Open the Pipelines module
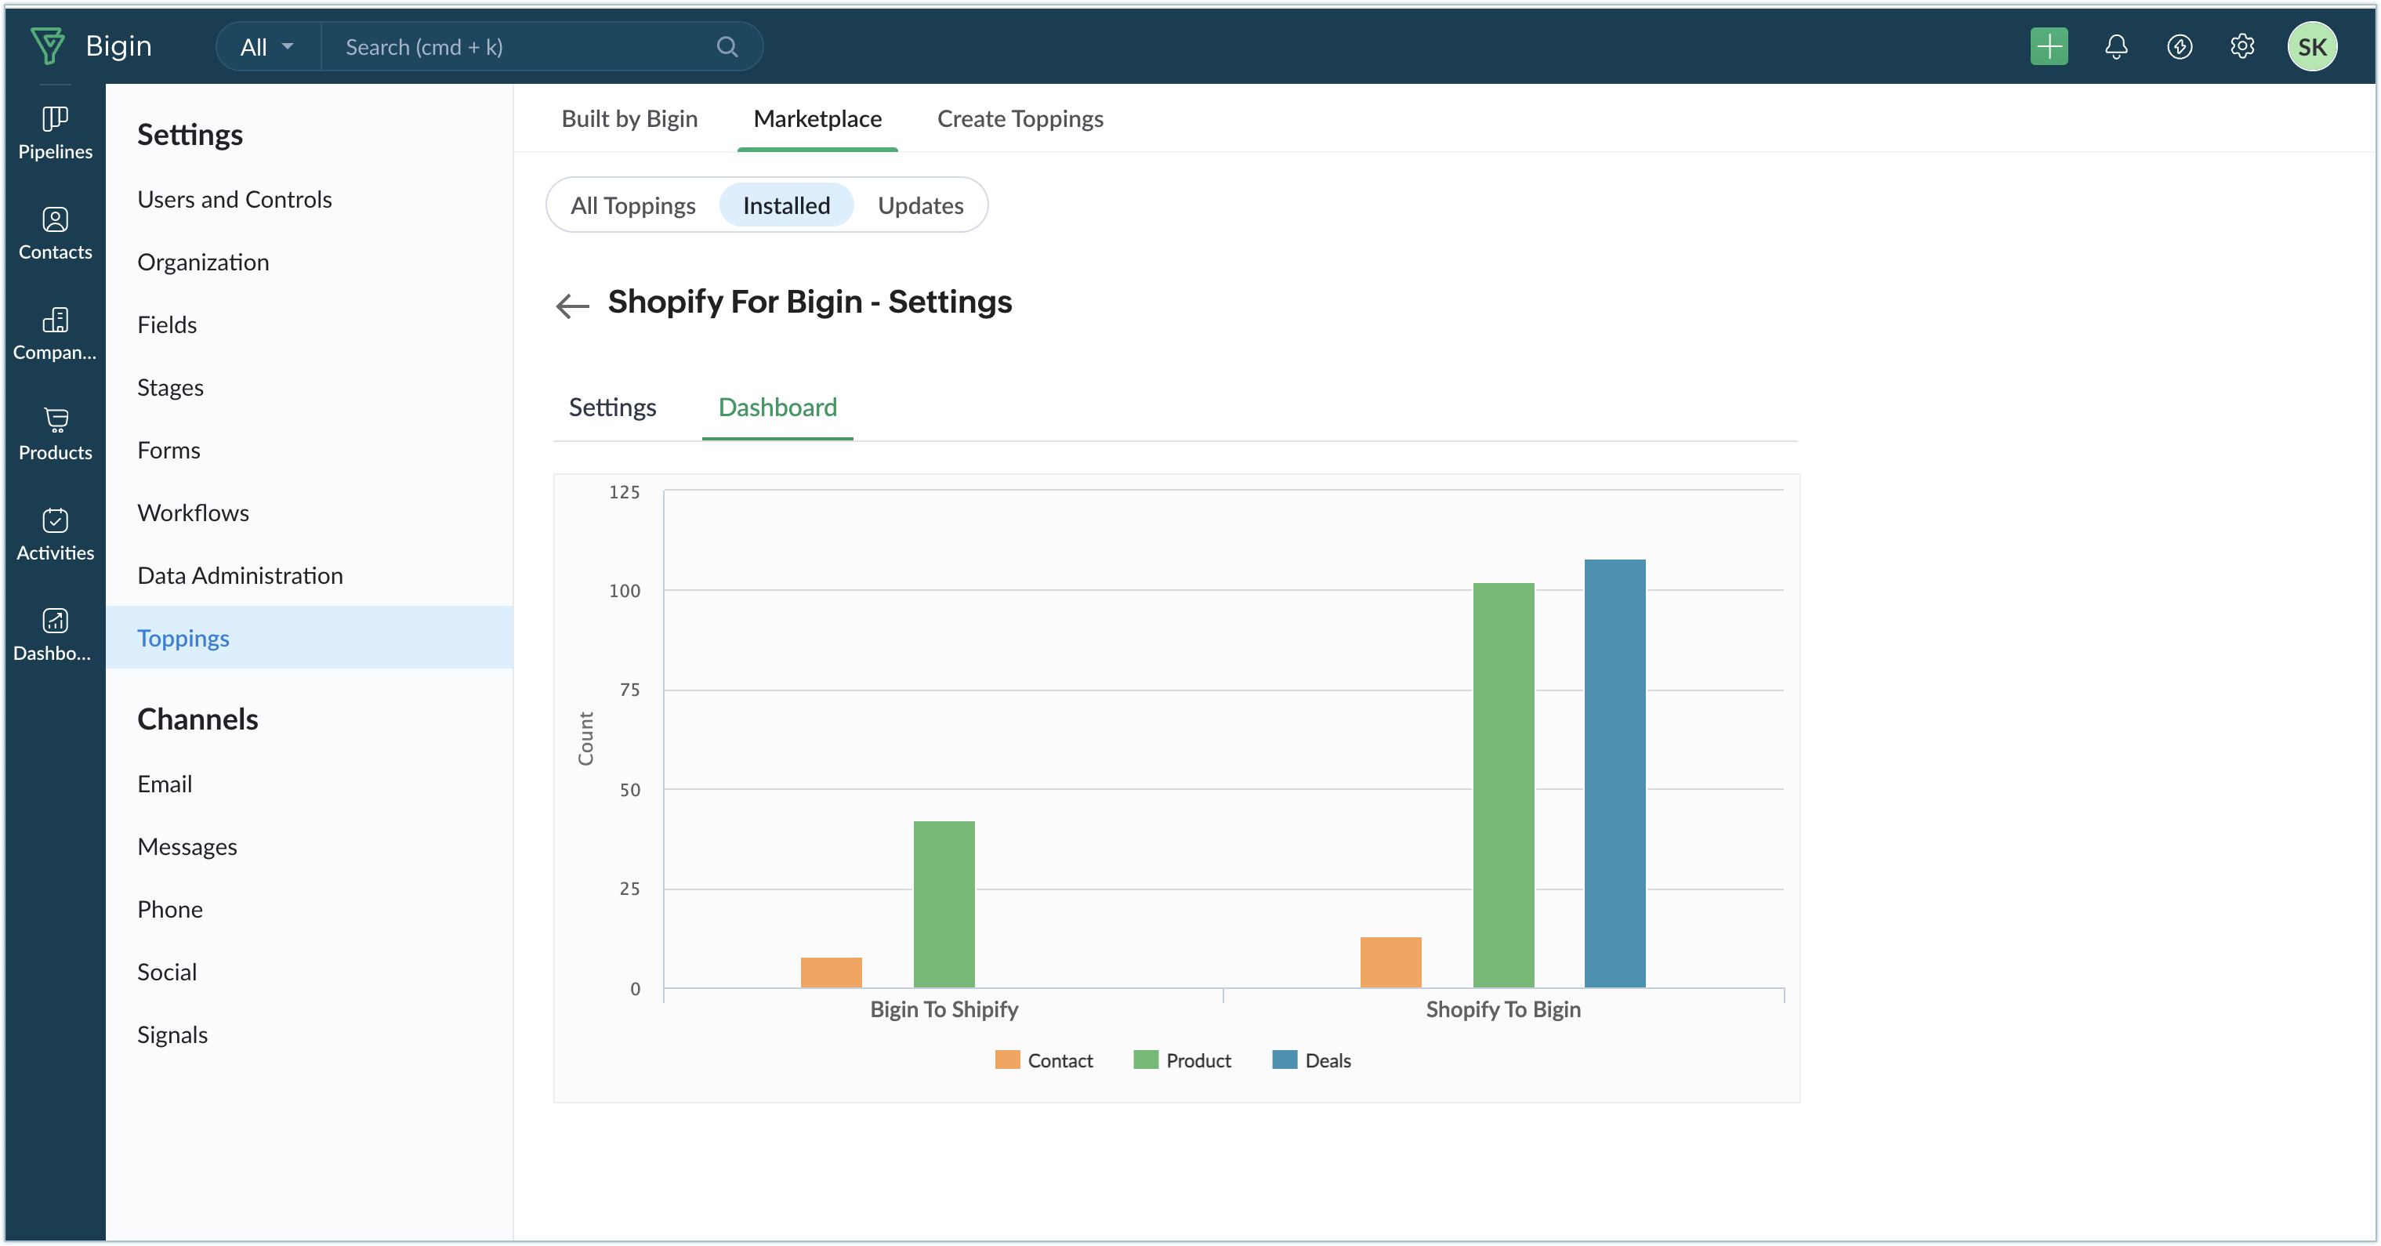This screenshot has width=2381, height=1246. [56, 134]
